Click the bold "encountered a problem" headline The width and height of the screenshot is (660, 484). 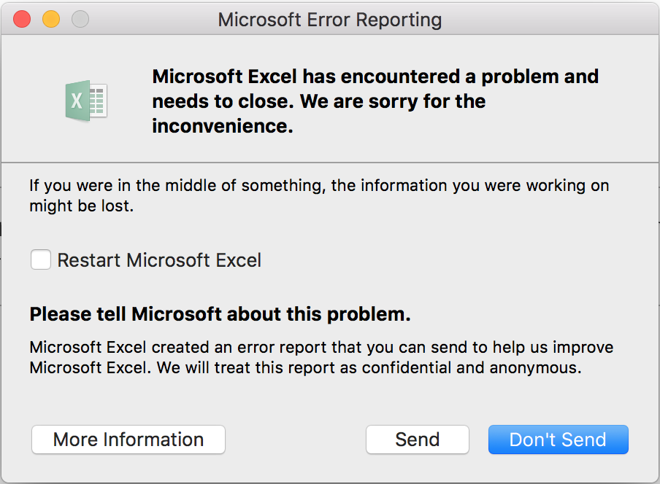pos(375,77)
